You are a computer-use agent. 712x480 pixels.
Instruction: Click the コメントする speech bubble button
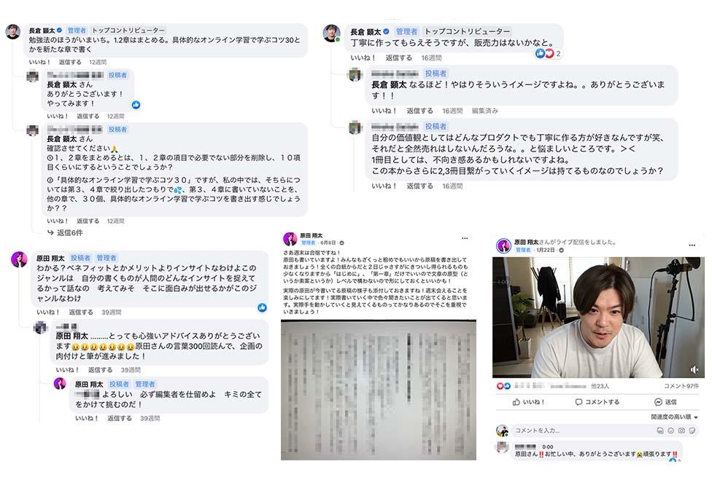[x=597, y=402]
